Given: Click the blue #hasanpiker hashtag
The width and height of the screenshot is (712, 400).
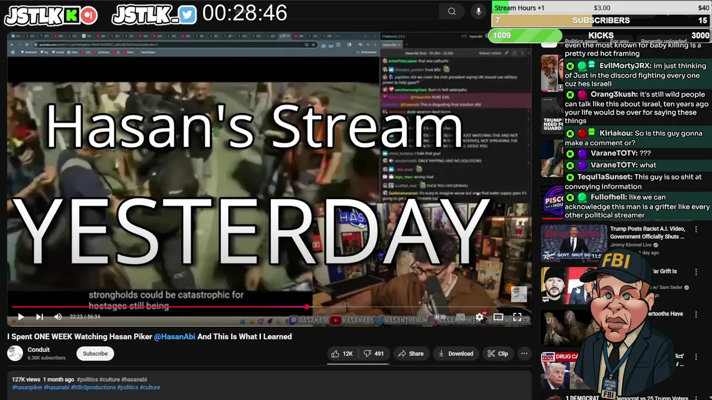Looking at the screenshot, I should [27, 387].
